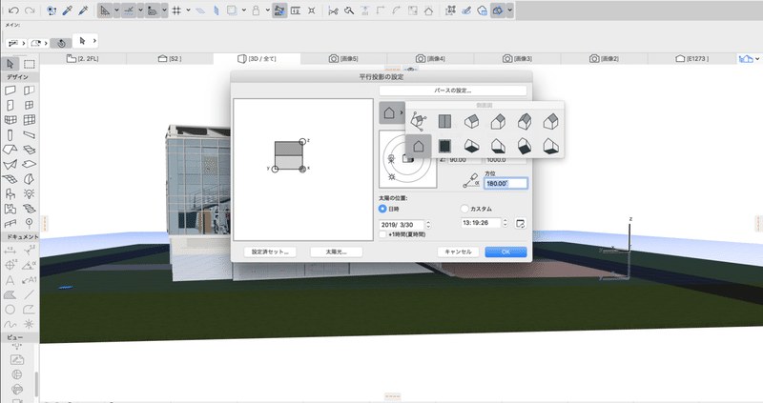Open the dropdown beside the lock icon in the toolbar

click(x=268, y=10)
